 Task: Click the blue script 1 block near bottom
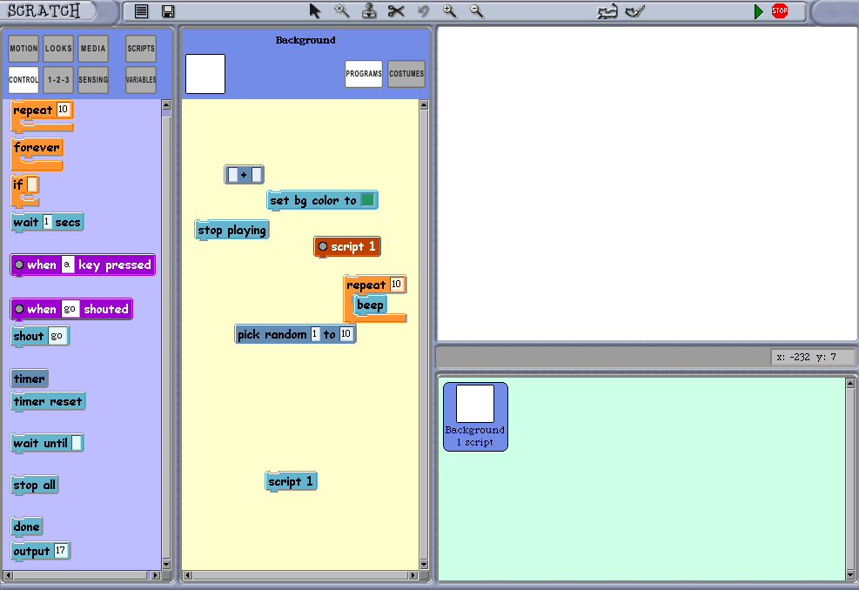[x=291, y=482]
